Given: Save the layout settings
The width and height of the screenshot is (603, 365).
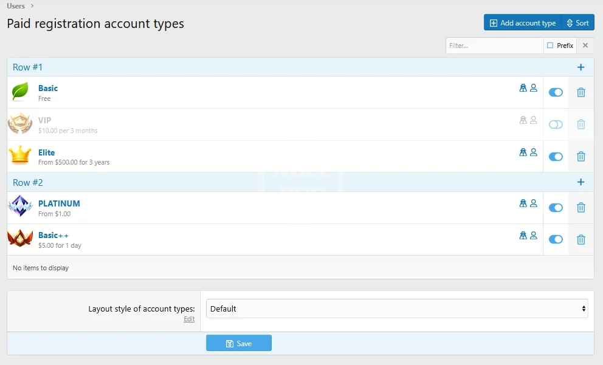Looking at the screenshot, I should 239,343.
